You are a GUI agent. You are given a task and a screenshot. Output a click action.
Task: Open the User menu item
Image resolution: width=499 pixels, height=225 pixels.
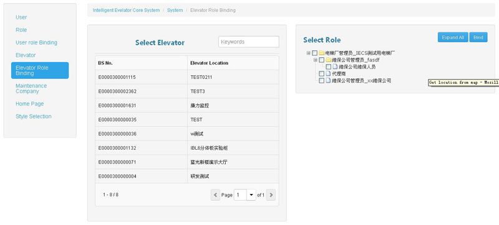coord(21,17)
